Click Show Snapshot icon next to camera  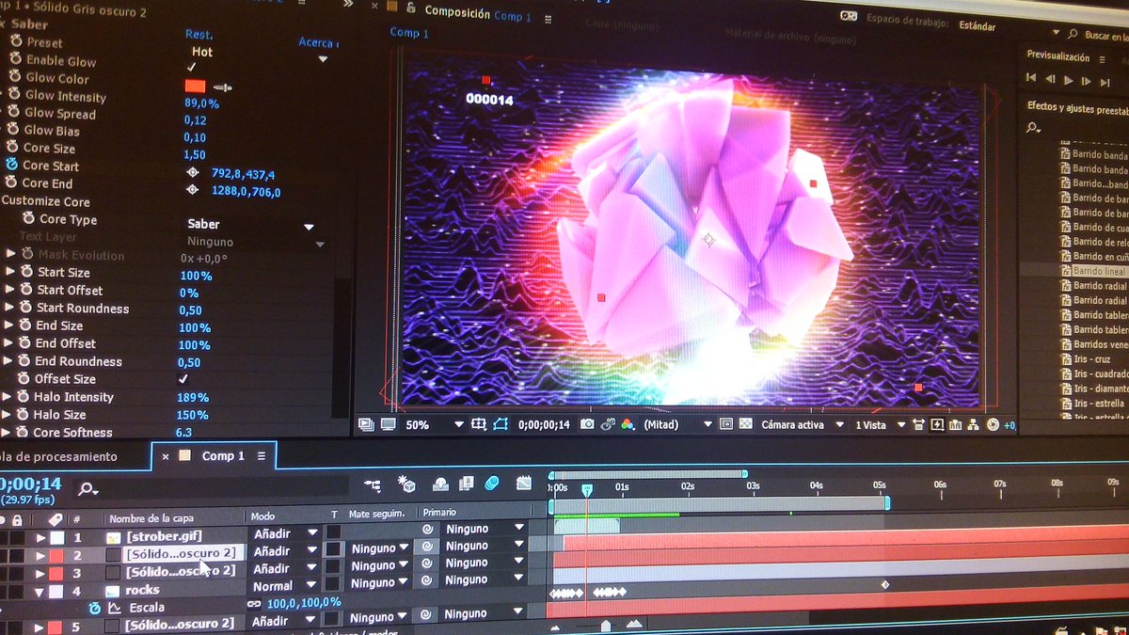tap(608, 424)
